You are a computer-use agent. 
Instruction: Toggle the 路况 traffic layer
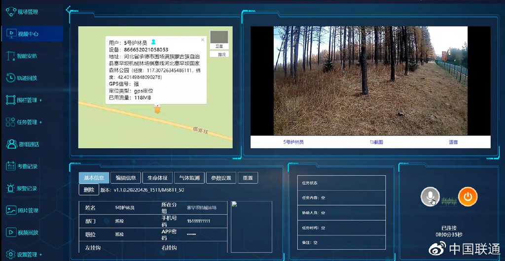[219, 54]
